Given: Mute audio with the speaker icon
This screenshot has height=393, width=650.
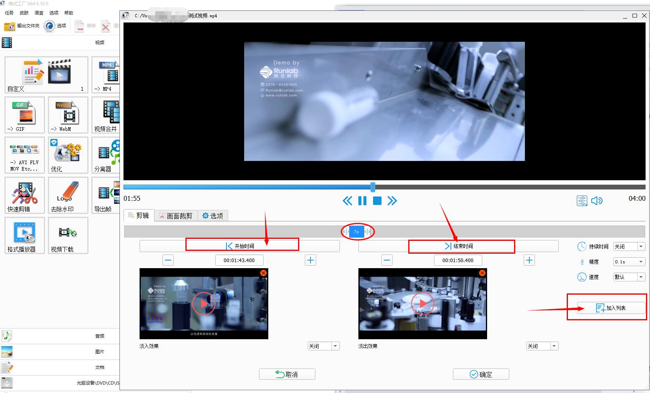Looking at the screenshot, I should (x=597, y=201).
